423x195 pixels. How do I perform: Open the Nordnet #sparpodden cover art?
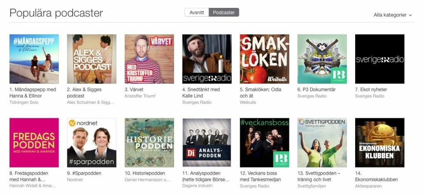pos(92,142)
